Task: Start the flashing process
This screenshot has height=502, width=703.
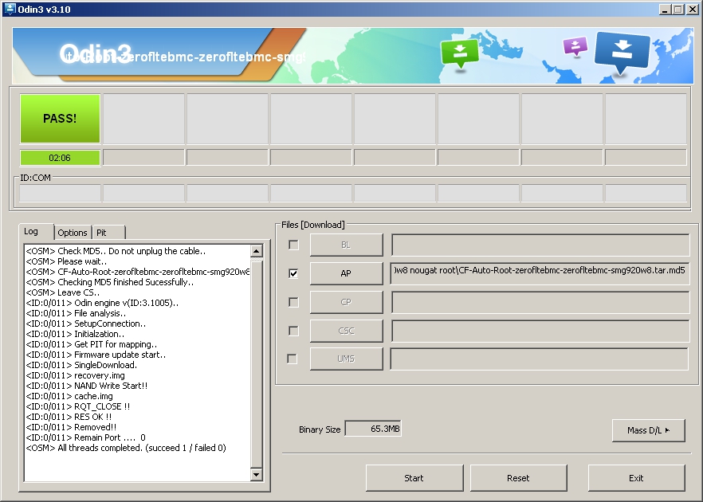Action: (x=414, y=478)
